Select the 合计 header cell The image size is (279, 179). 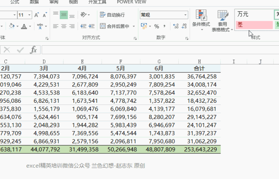(199, 68)
